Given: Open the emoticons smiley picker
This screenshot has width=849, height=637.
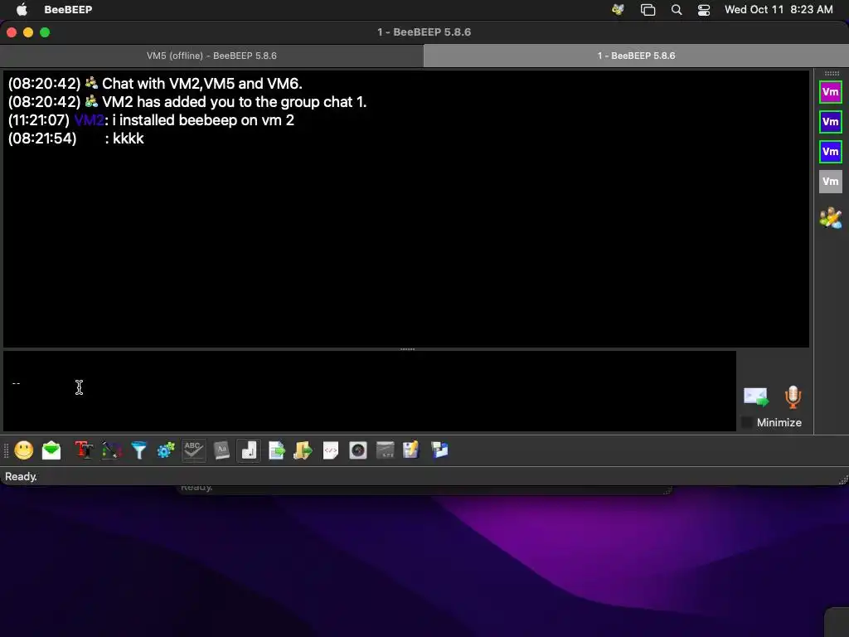Looking at the screenshot, I should point(24,450).
